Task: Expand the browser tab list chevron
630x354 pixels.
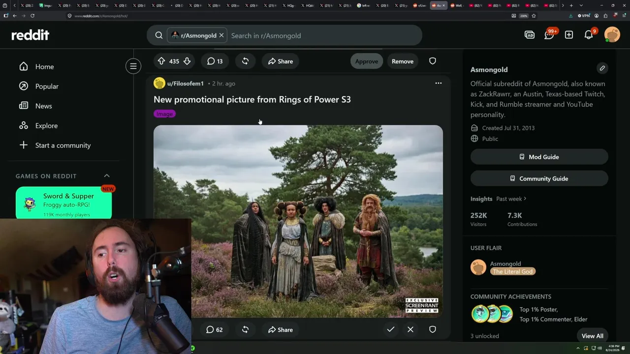Action: 581,5
